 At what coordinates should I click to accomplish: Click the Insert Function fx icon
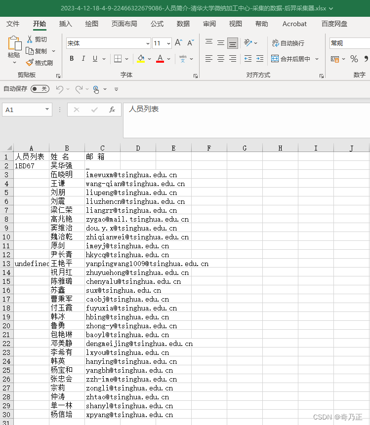click(x=112, y=110)
